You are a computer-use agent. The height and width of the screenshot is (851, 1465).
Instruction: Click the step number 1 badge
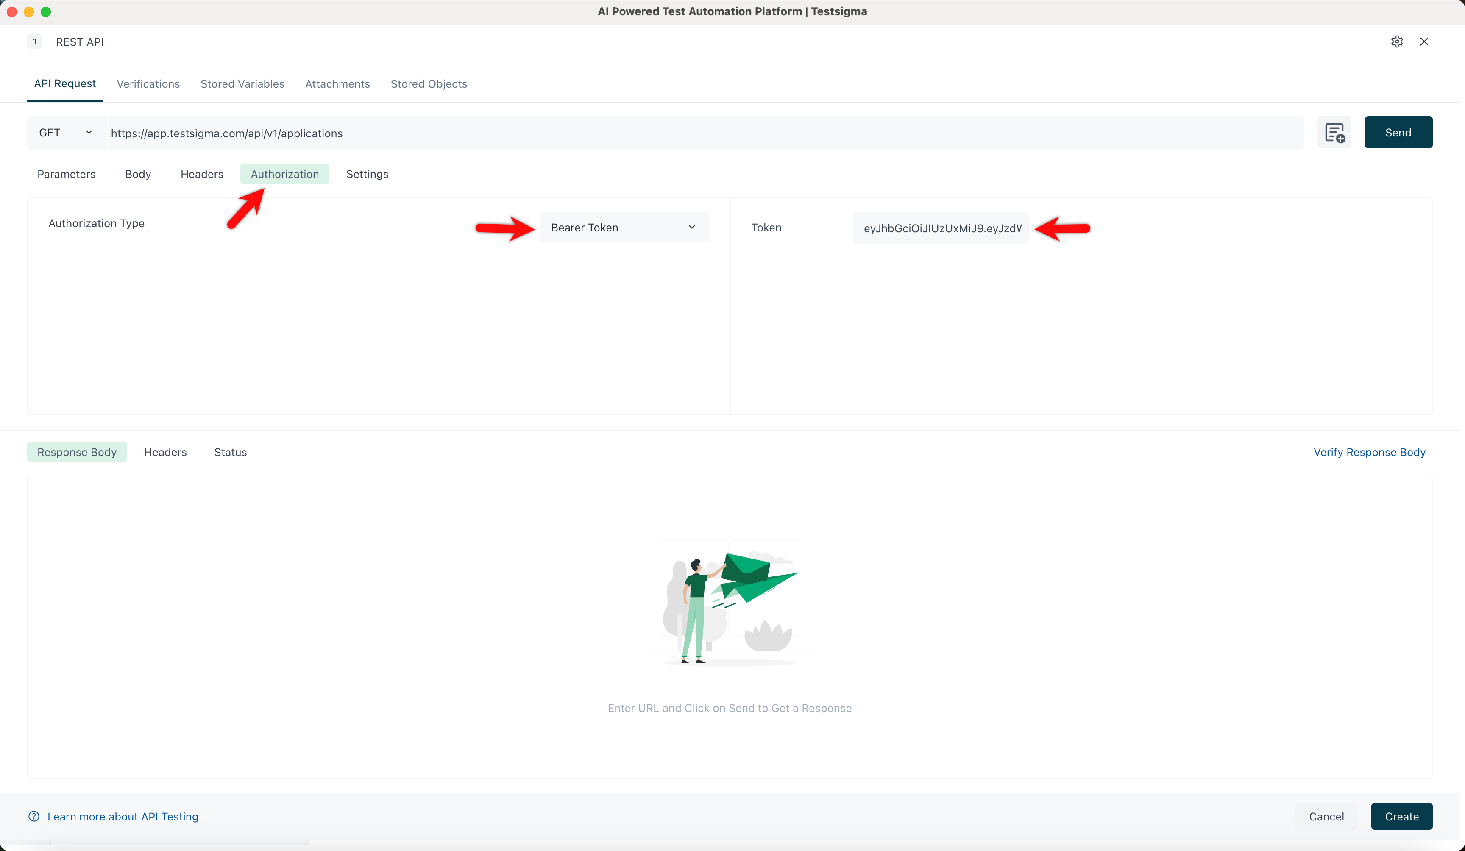click(x=35, y=41)
